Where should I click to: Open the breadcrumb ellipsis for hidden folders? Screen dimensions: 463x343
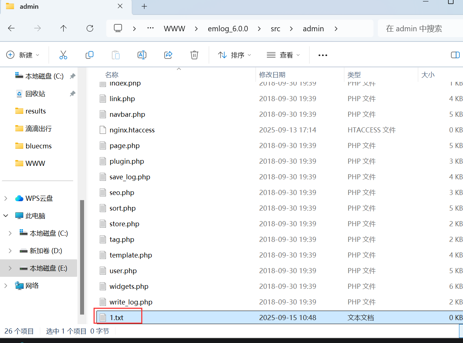[150, 28]
